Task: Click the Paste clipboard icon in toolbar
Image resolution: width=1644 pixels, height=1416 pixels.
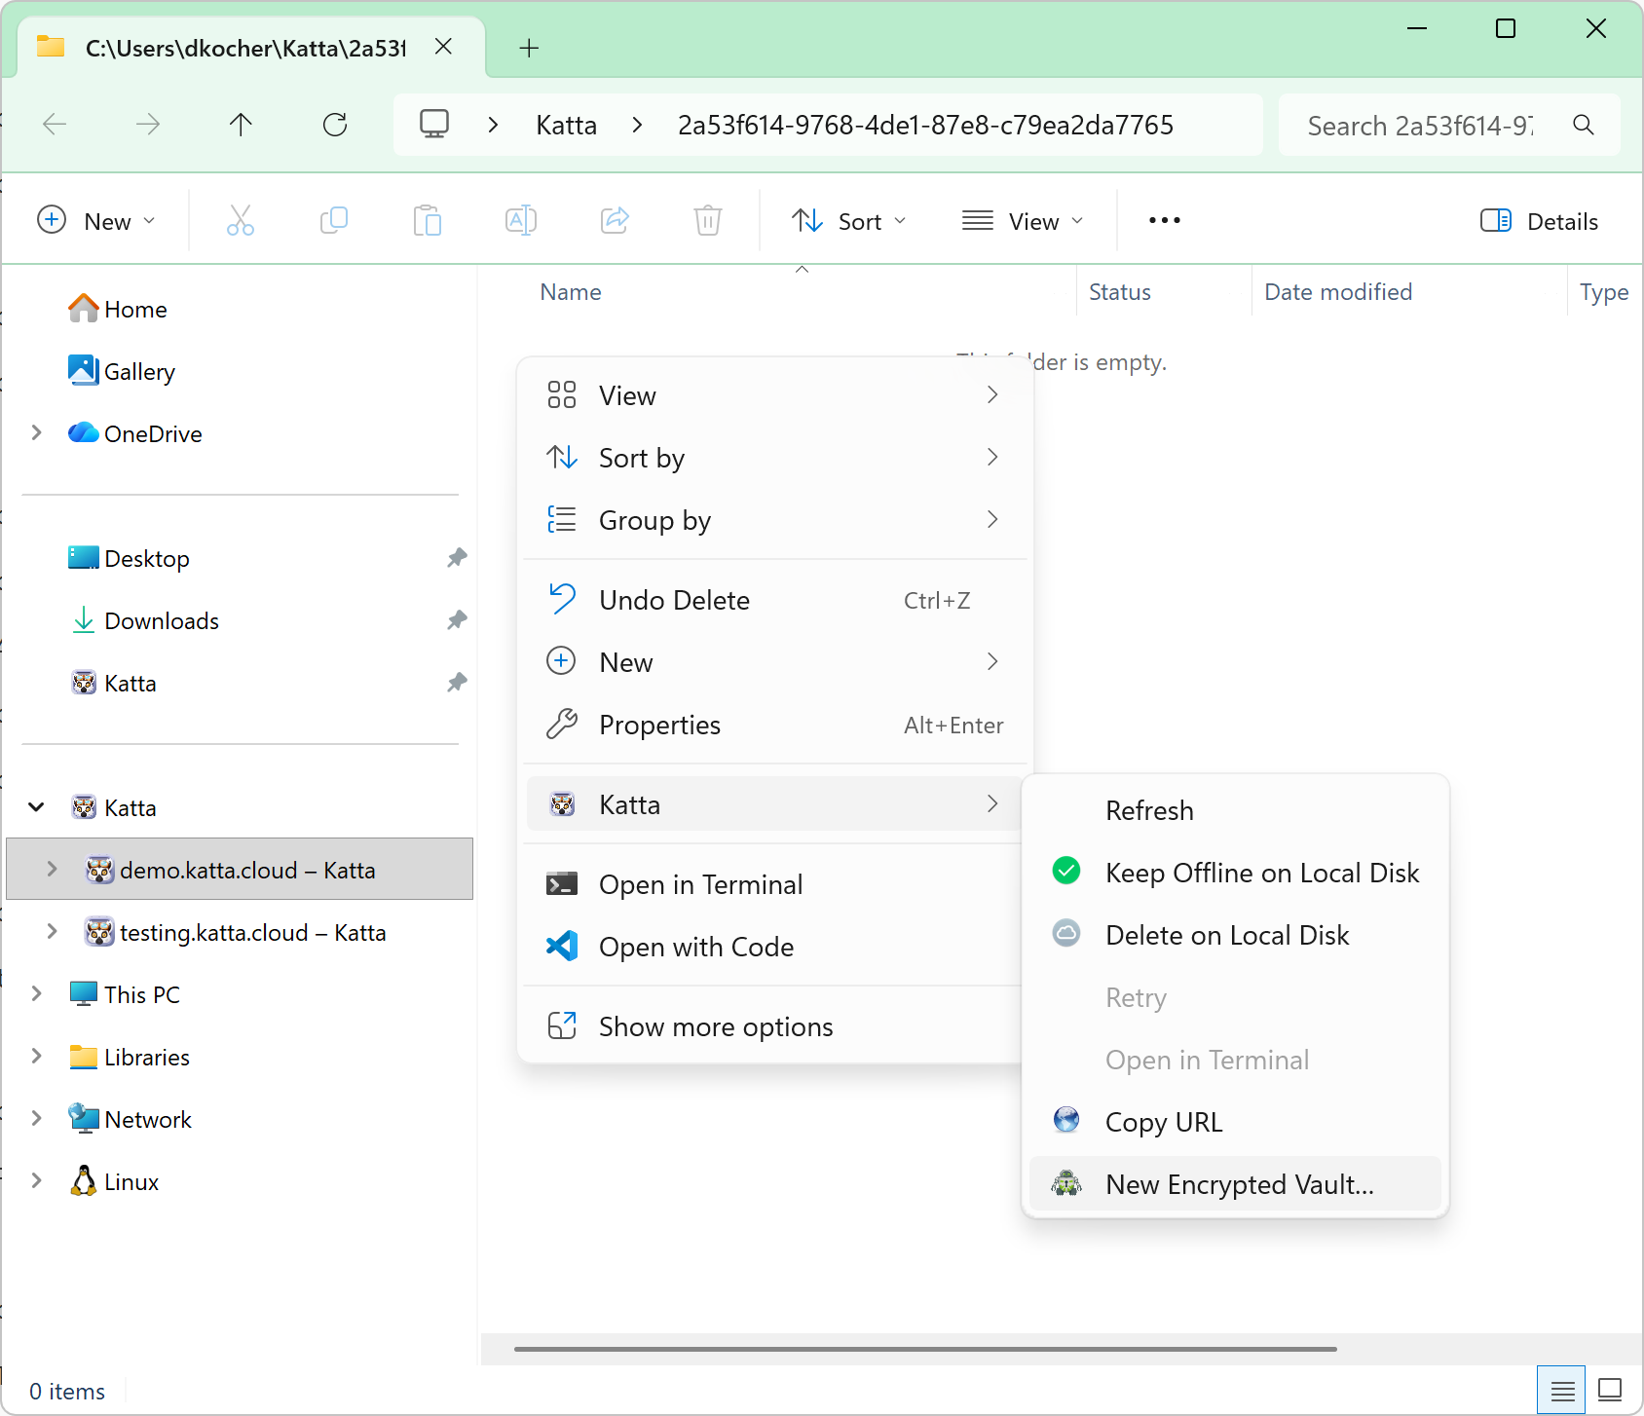Action: pyautogui.click(x=428, y=221)
